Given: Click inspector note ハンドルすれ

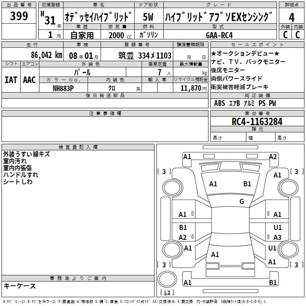Looking at the screenshot, I should point(21,175).
